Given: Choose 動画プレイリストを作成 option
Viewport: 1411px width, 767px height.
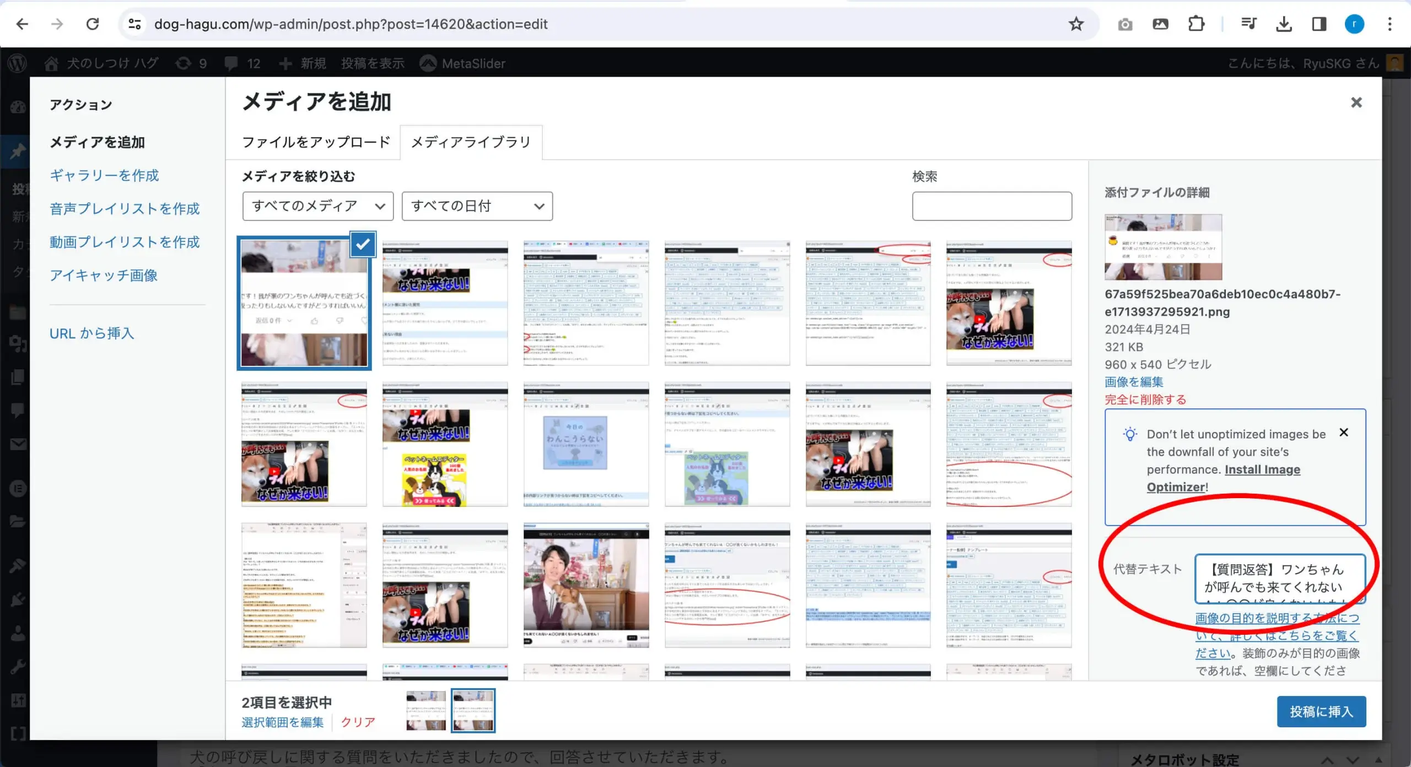Looking at the screenshot, I should point(125,242).
